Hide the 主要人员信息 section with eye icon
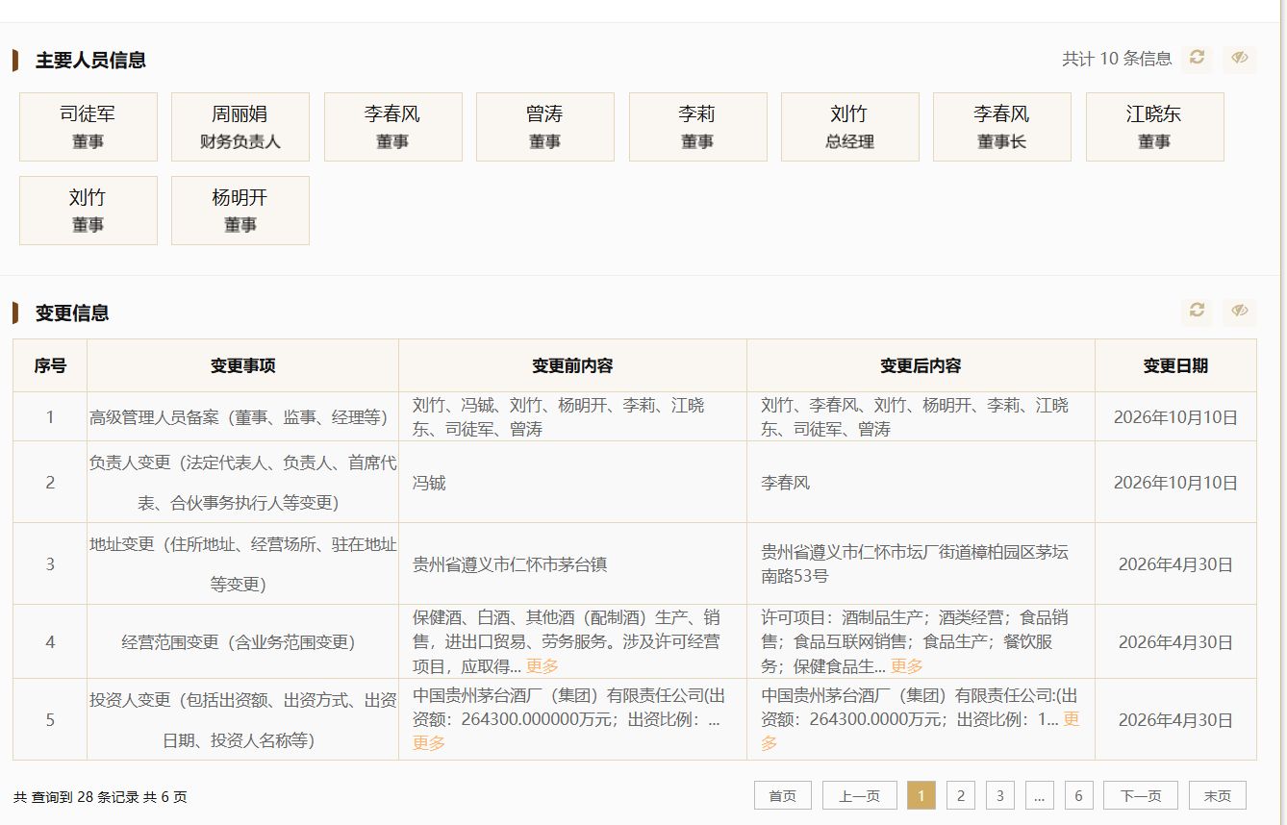This screenshot has width=1287, height=825. 1240,58
